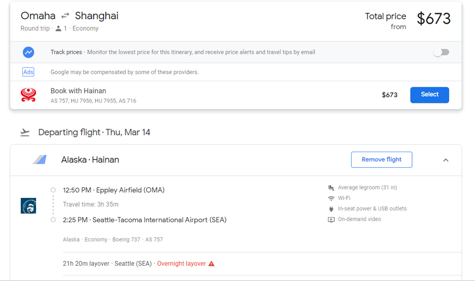Click the round trip arrows icon

(x=65, y=16)
